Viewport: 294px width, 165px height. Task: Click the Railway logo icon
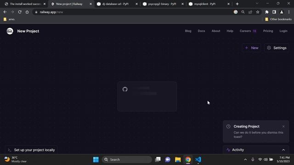point(10,31)
